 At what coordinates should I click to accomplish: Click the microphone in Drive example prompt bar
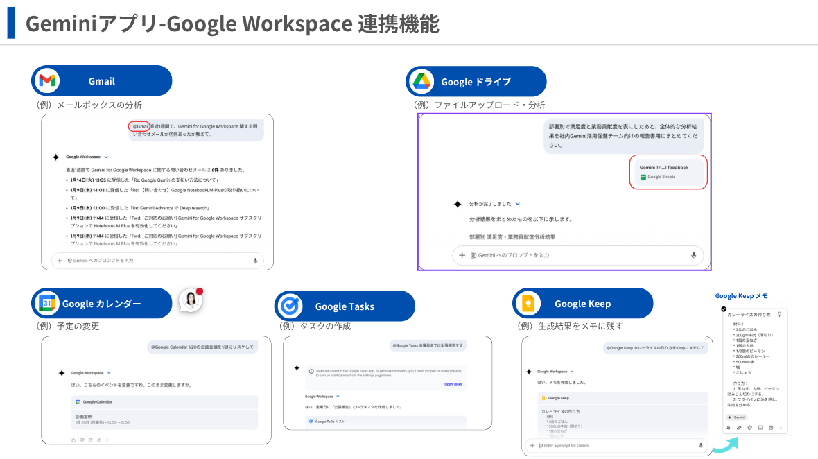tap(693, 255)
